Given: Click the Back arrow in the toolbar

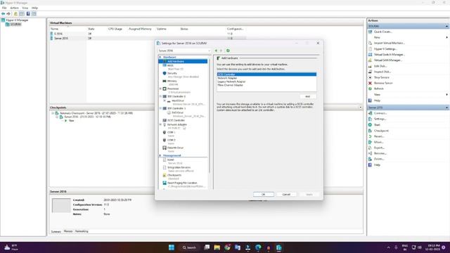Looking at the screenshot, I should click(x=3, y=14).
